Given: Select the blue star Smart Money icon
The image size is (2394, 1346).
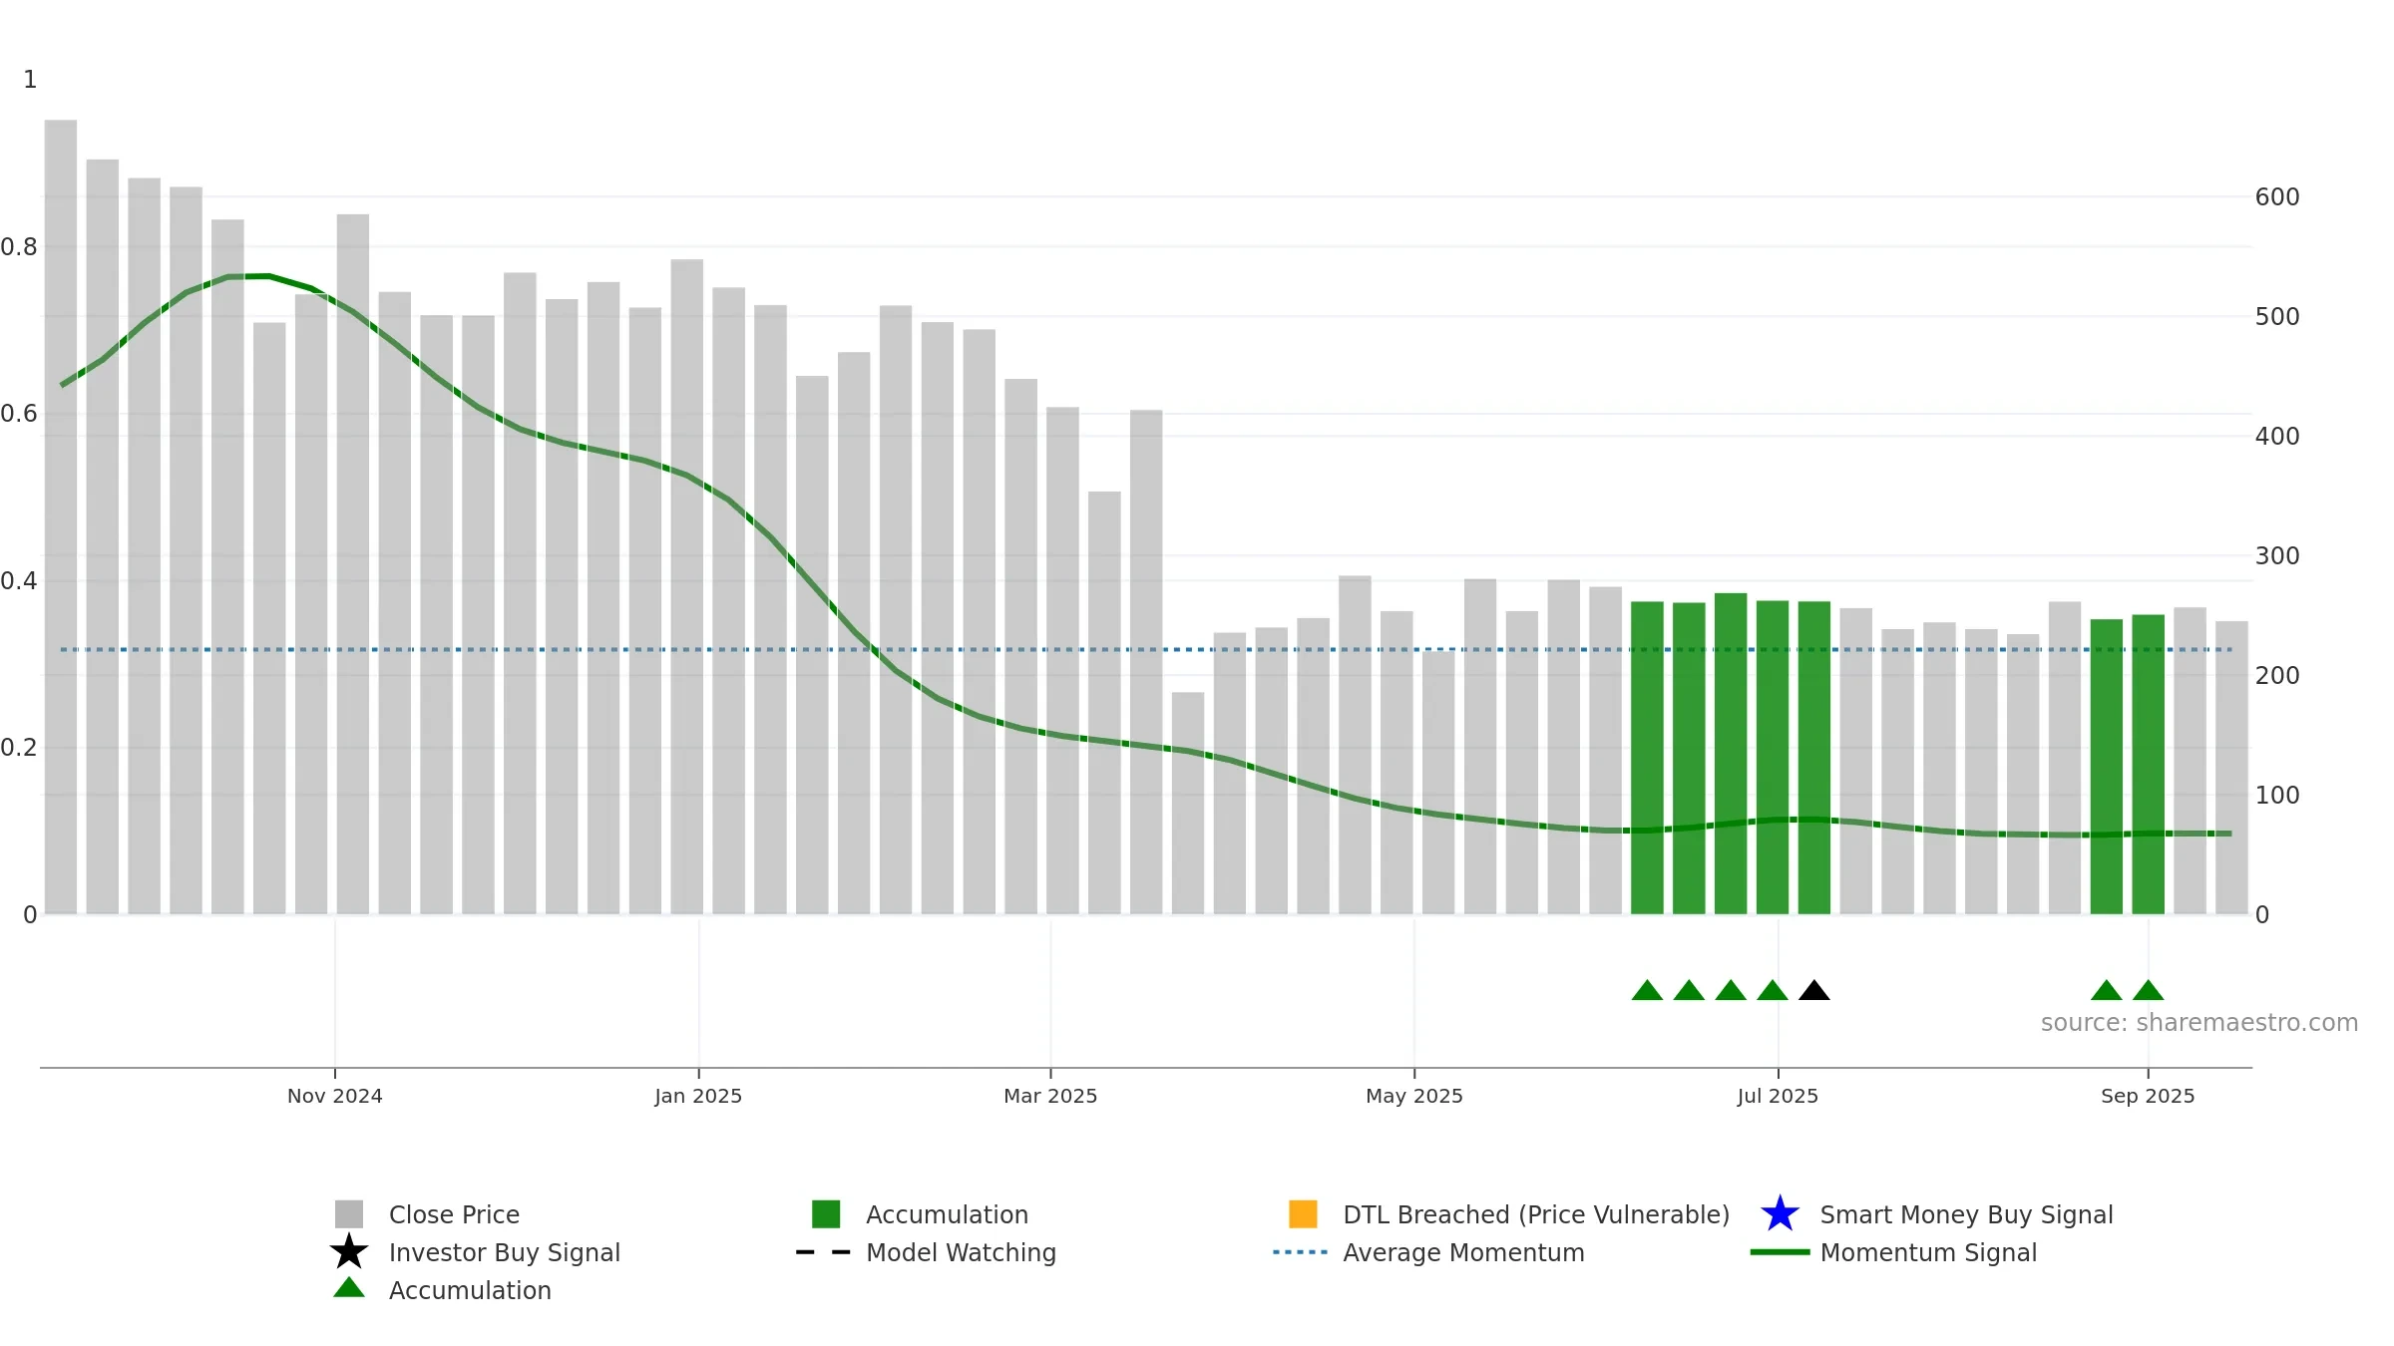Looking at the screenshot, I should point(1781,1214).
